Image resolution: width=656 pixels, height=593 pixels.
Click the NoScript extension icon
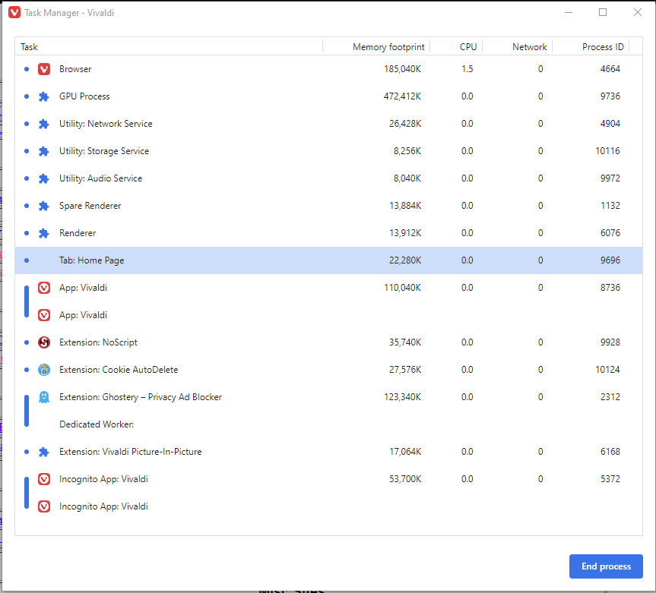tap(44, 342)
